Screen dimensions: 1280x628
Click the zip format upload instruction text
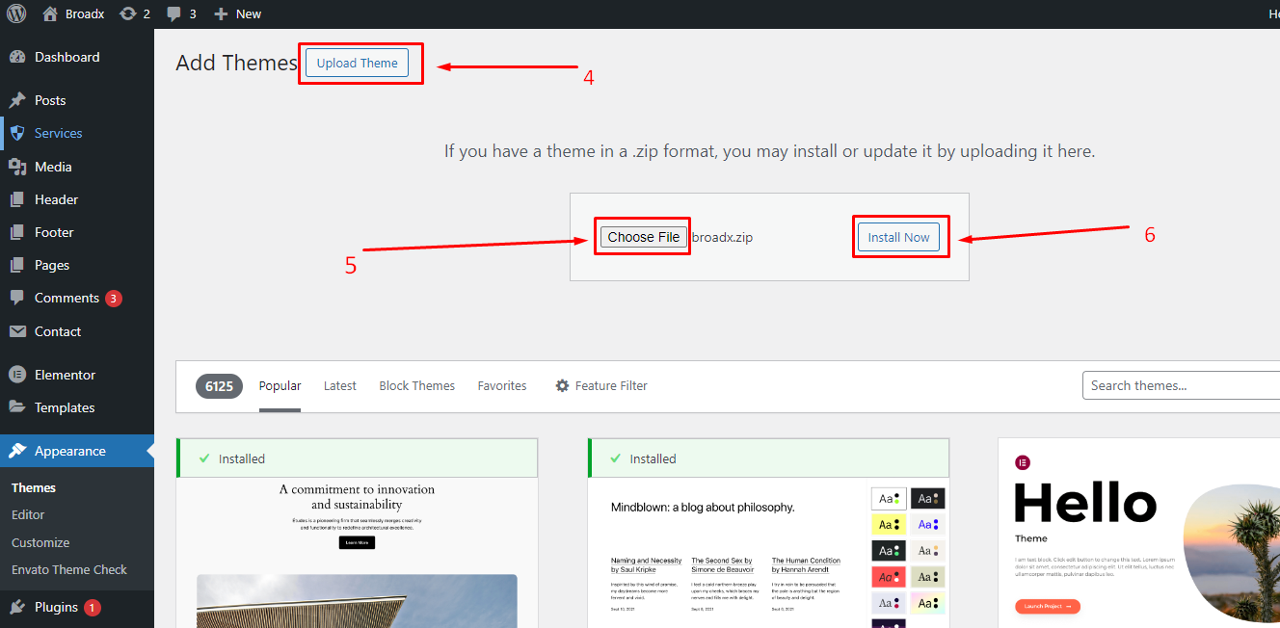[769, 151]
